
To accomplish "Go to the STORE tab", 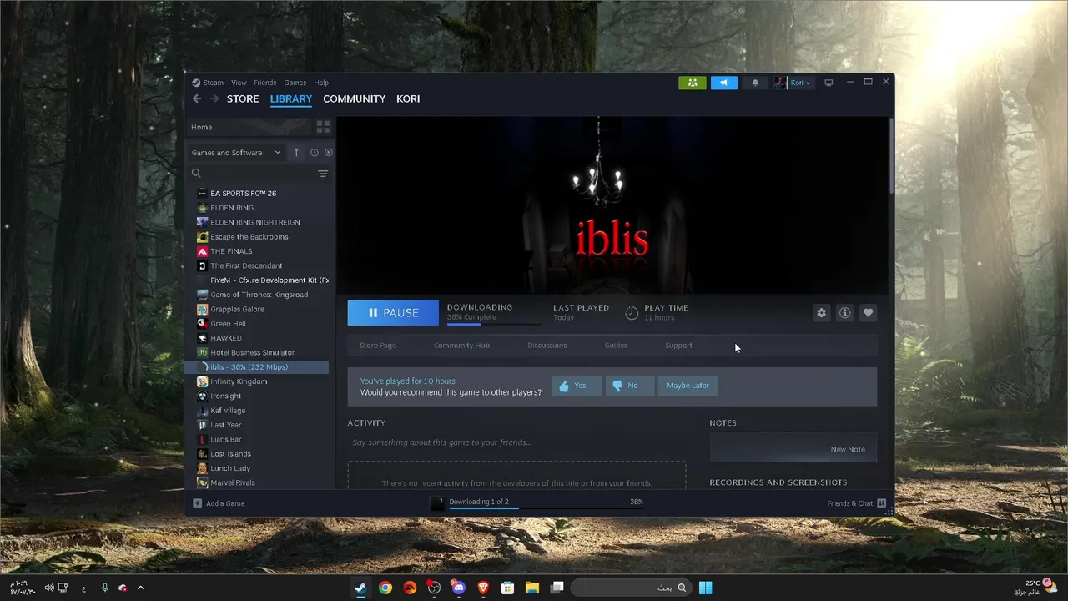I will (243, 98).
